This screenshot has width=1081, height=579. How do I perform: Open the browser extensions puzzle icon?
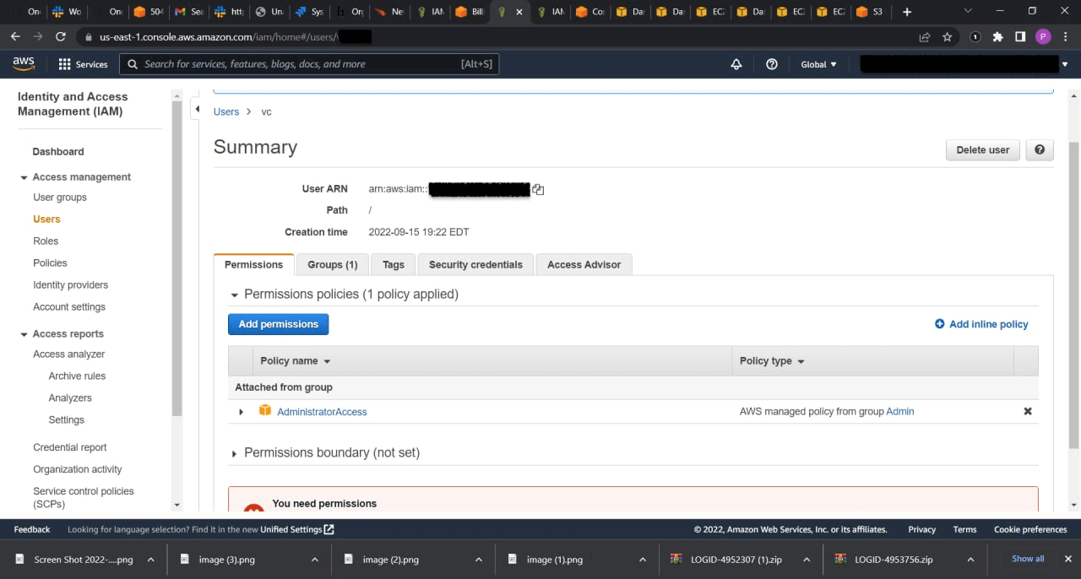coord(998,37)
